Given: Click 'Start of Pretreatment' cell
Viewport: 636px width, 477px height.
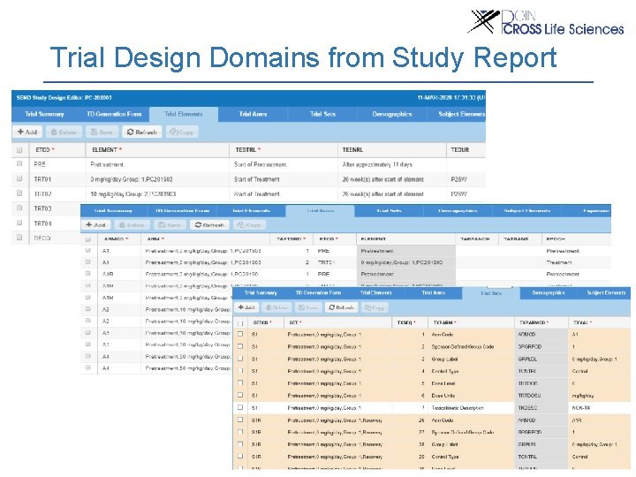Looking at the screenshot, I should 260,164.
